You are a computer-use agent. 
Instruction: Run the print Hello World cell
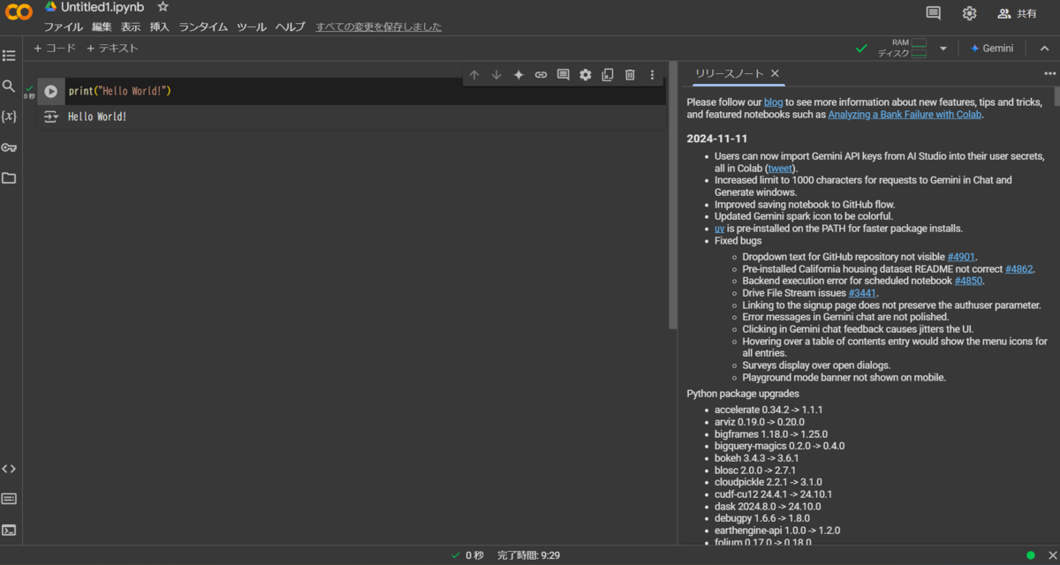51,91
